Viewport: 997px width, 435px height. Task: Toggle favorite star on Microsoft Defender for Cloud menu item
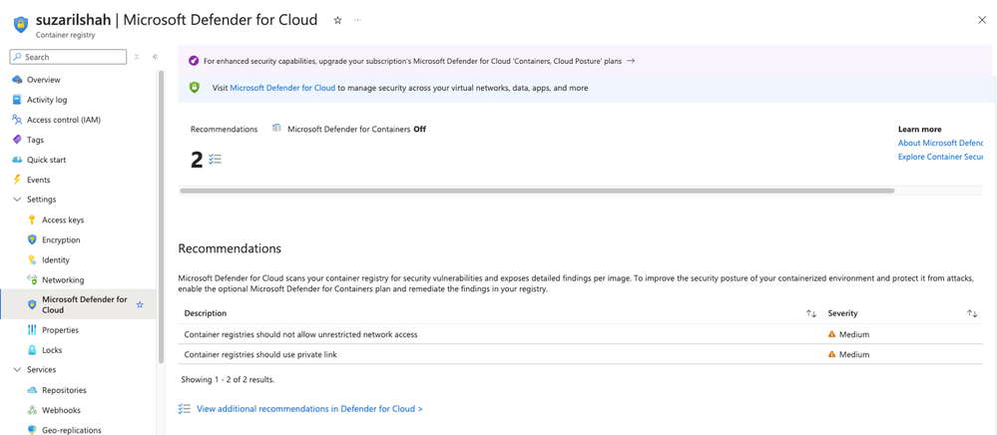[x=140, y=304]
